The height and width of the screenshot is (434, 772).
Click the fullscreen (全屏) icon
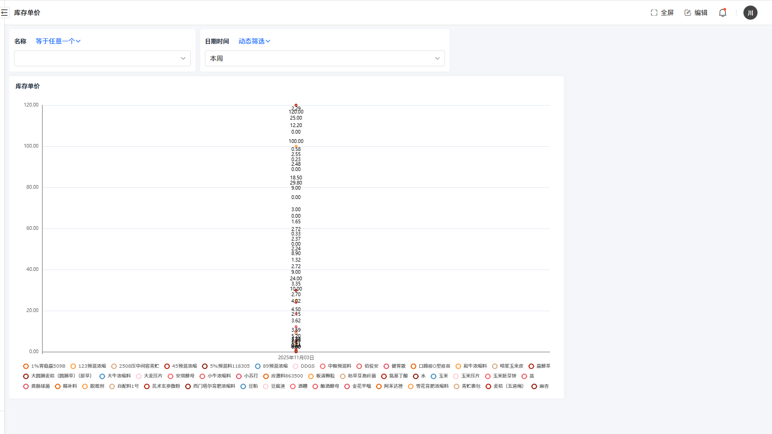point(654,13)
